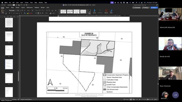Switch to the Review ribbon tab
Image resolution: width=182 pixels, height=102 pixels.
point(43,8)
